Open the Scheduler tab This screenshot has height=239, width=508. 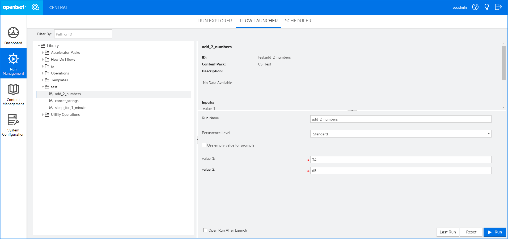coord(298,21)
